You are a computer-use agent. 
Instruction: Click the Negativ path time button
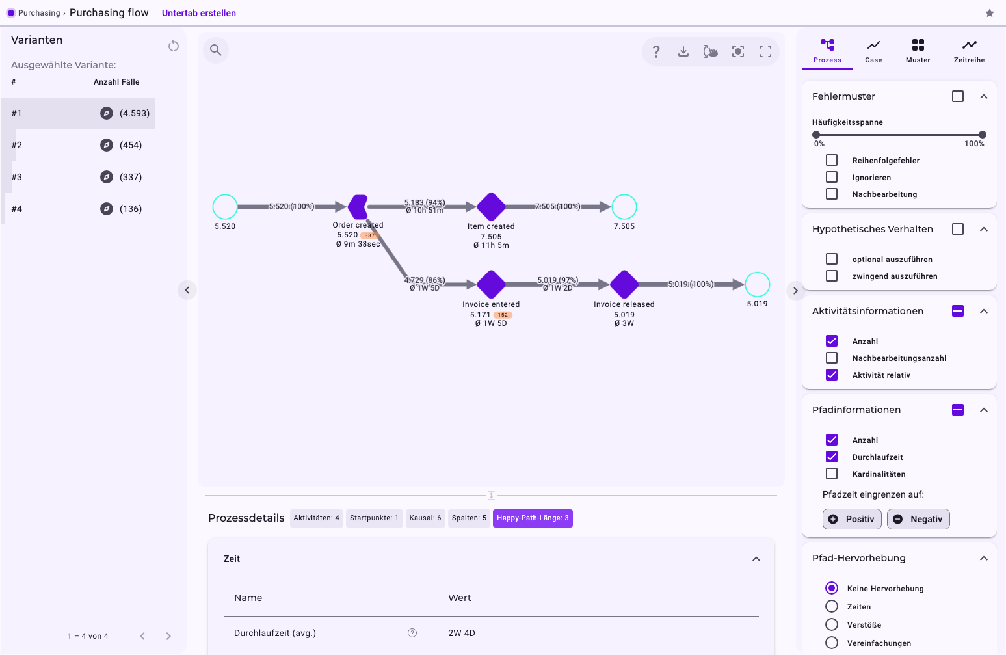click(918, 519)
